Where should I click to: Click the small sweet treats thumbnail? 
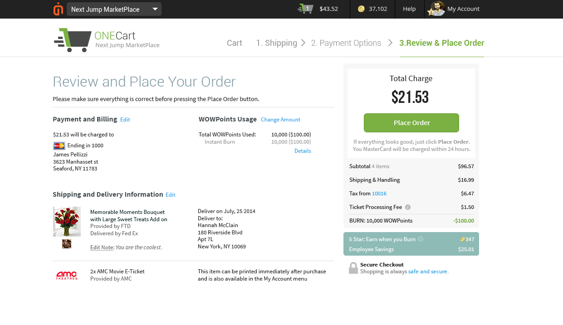(x=67, y=244)
